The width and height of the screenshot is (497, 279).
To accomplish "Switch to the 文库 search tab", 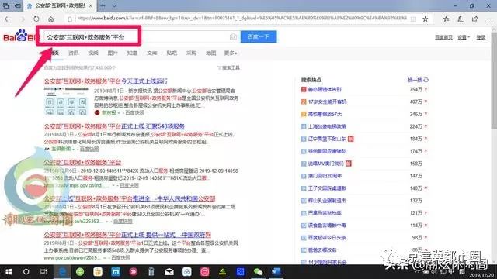I will click(152, 53).
